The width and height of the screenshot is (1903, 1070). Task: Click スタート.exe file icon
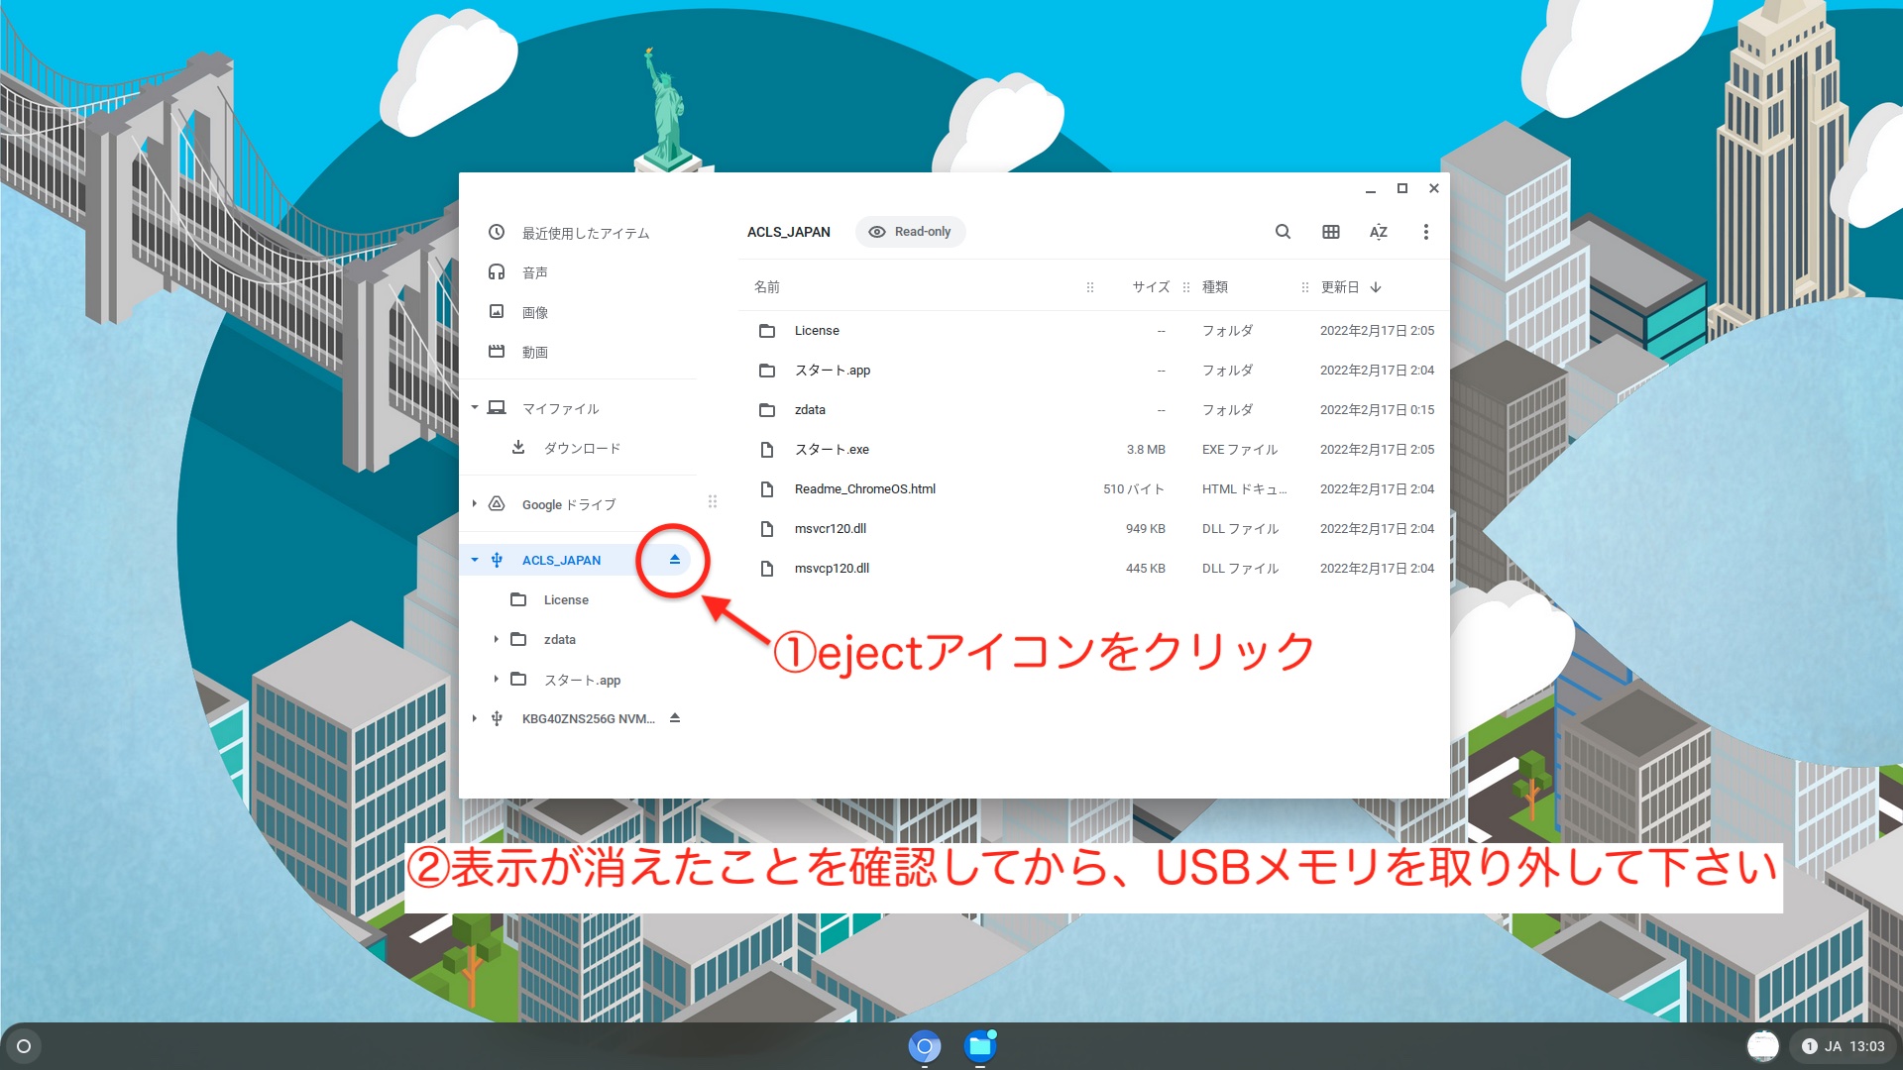[x=767, y=450]
